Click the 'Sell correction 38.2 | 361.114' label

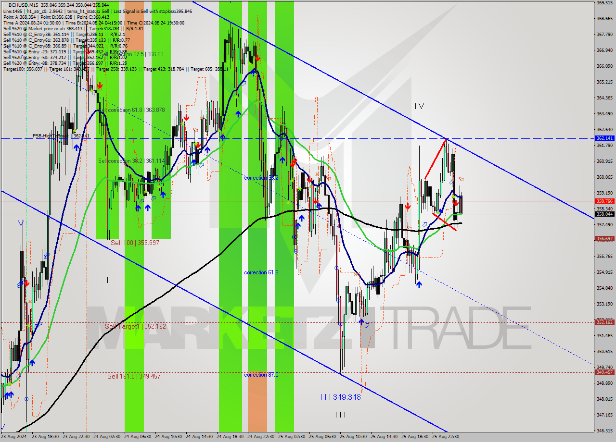coord(131,161)
